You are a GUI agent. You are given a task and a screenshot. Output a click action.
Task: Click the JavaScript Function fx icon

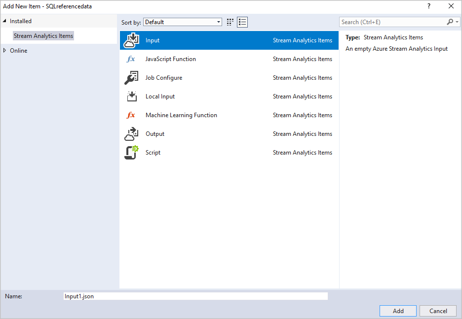pos(131,59)
